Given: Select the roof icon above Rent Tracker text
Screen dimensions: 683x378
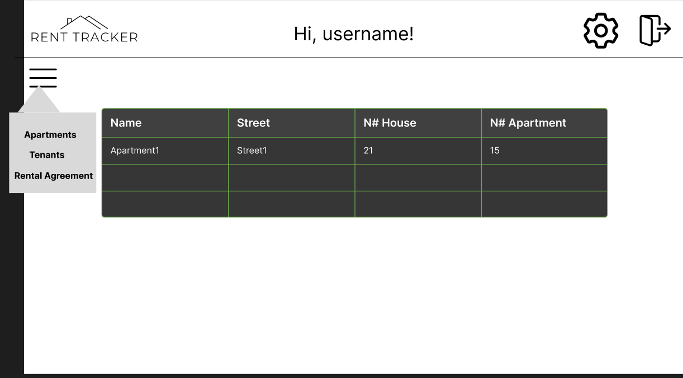Looking at the screenshot, I should coord(84,23).
